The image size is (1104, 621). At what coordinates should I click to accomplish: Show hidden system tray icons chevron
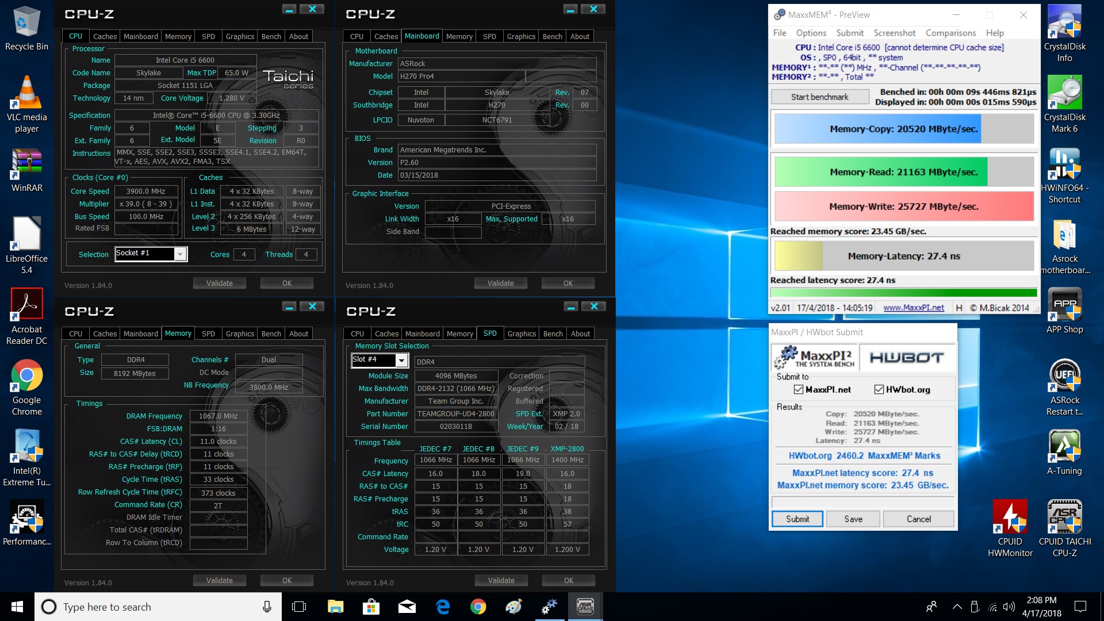(957, 607)
